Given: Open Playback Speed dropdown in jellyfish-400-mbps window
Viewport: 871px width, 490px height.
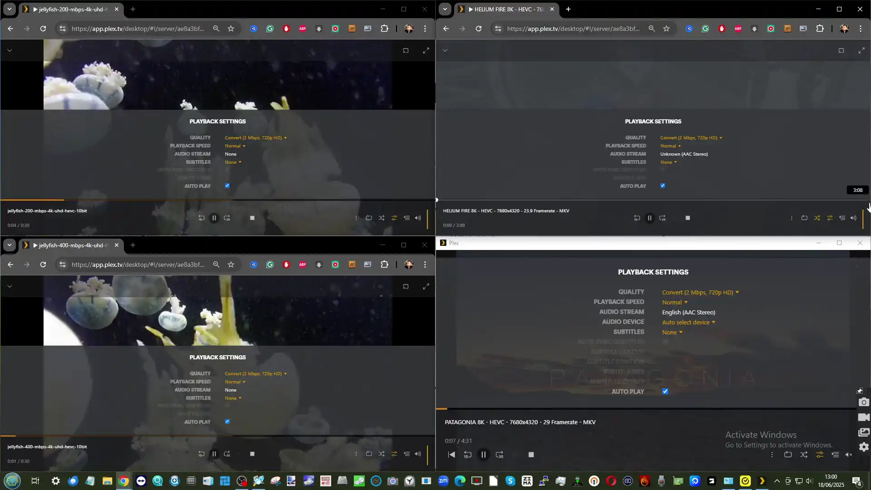Looking at the screenshot, I should point(235,382).
